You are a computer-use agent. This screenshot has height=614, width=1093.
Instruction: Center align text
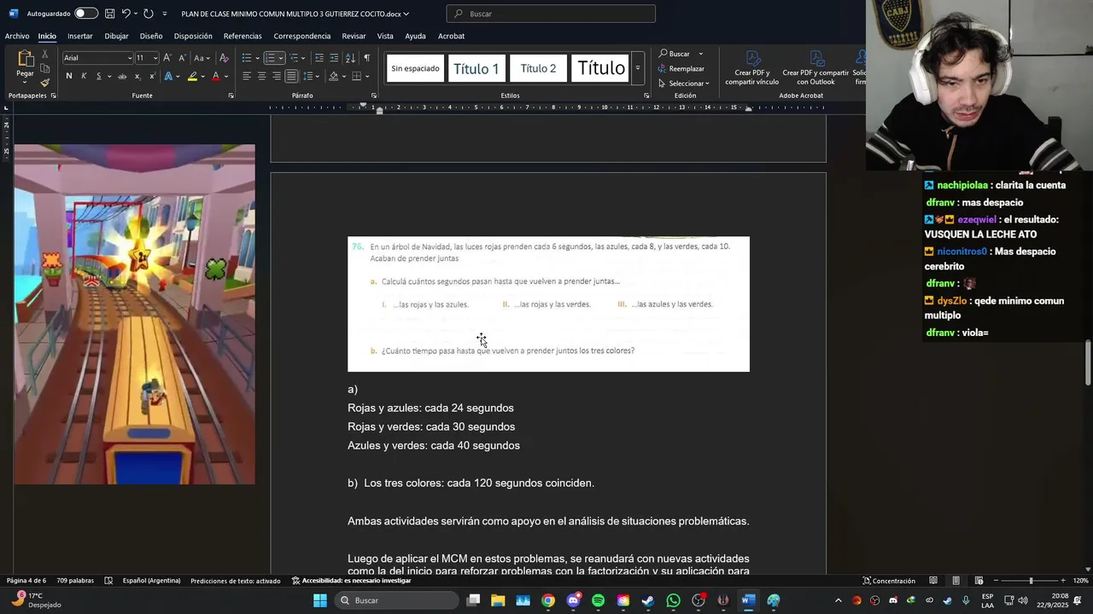(x=261, y=76)
